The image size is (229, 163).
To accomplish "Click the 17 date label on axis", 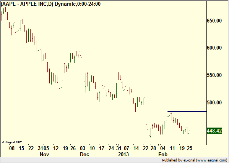I will tap(102, 148).
